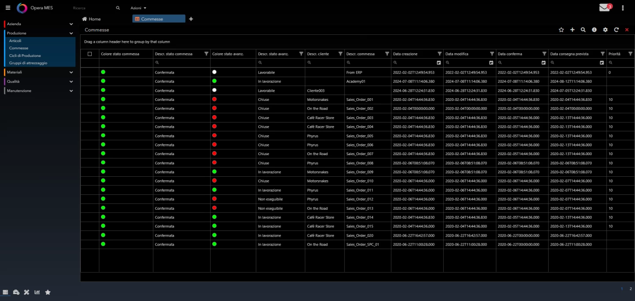
Task: Expand the Manutenzione menu section
Action: point(39,91)
